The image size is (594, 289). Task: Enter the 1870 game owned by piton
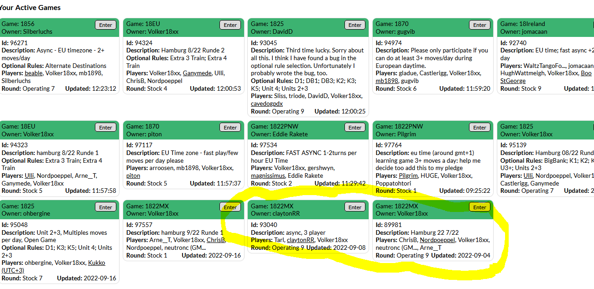coord(230,128)
